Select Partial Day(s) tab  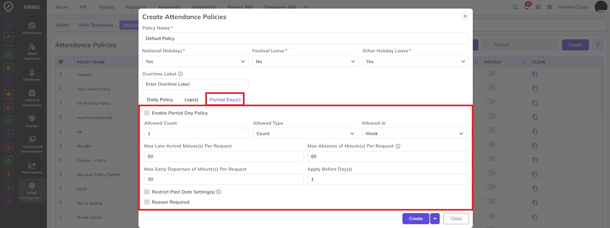point(225,100)
